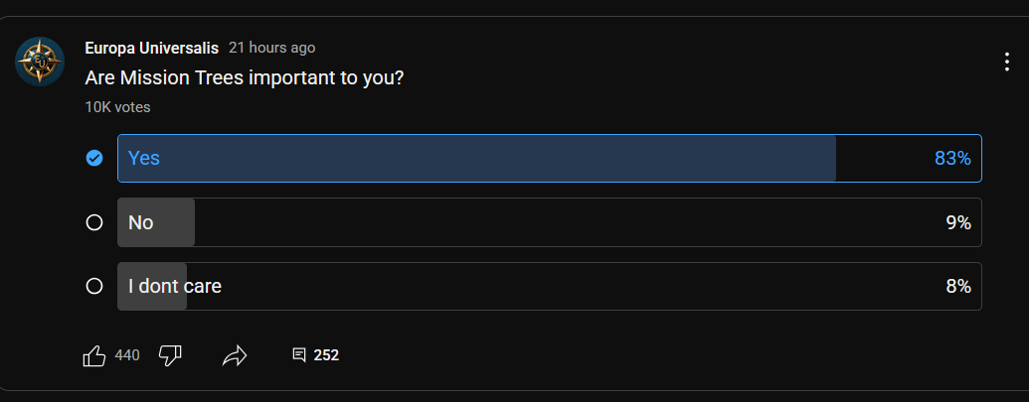Pick the 'I dont care' poll option bar
The image size is (1029, 402).
(549, 286)
